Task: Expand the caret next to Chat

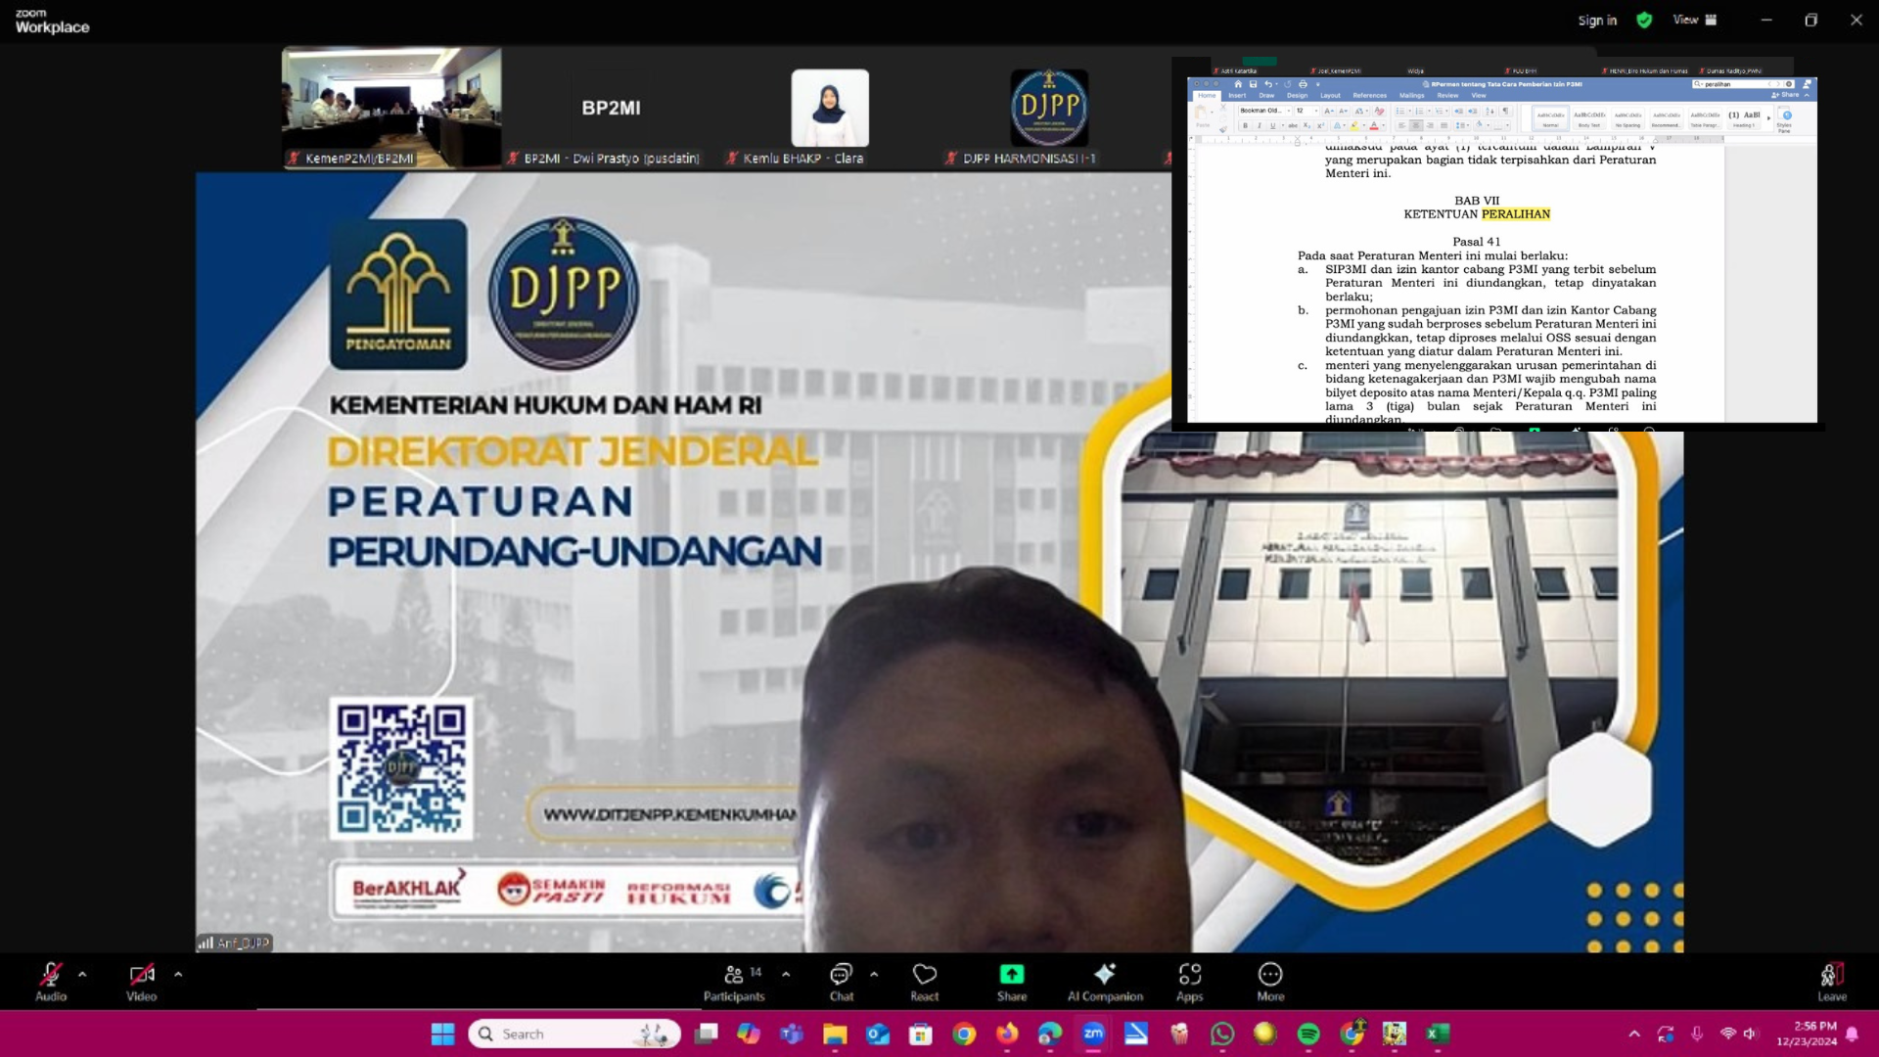Action: 874,975
